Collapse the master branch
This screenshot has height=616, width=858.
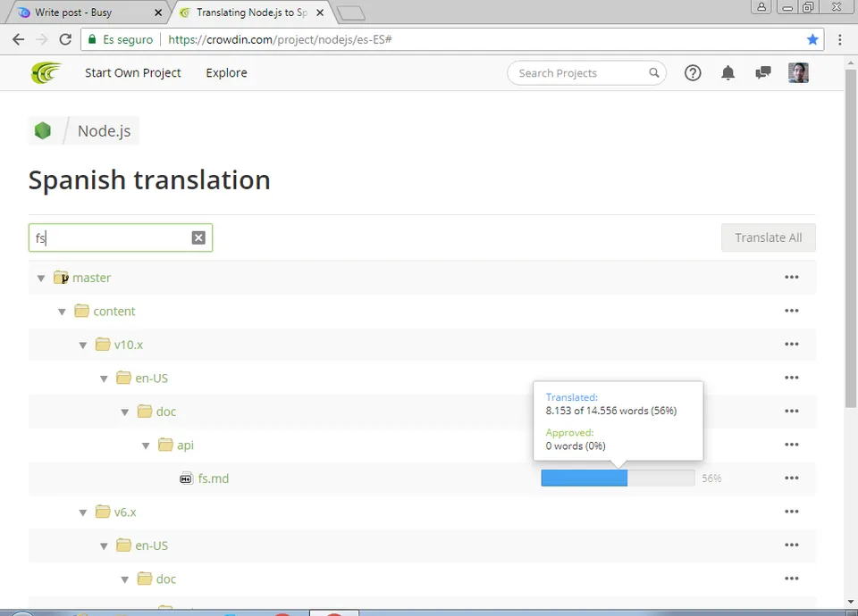coord(41,279)
